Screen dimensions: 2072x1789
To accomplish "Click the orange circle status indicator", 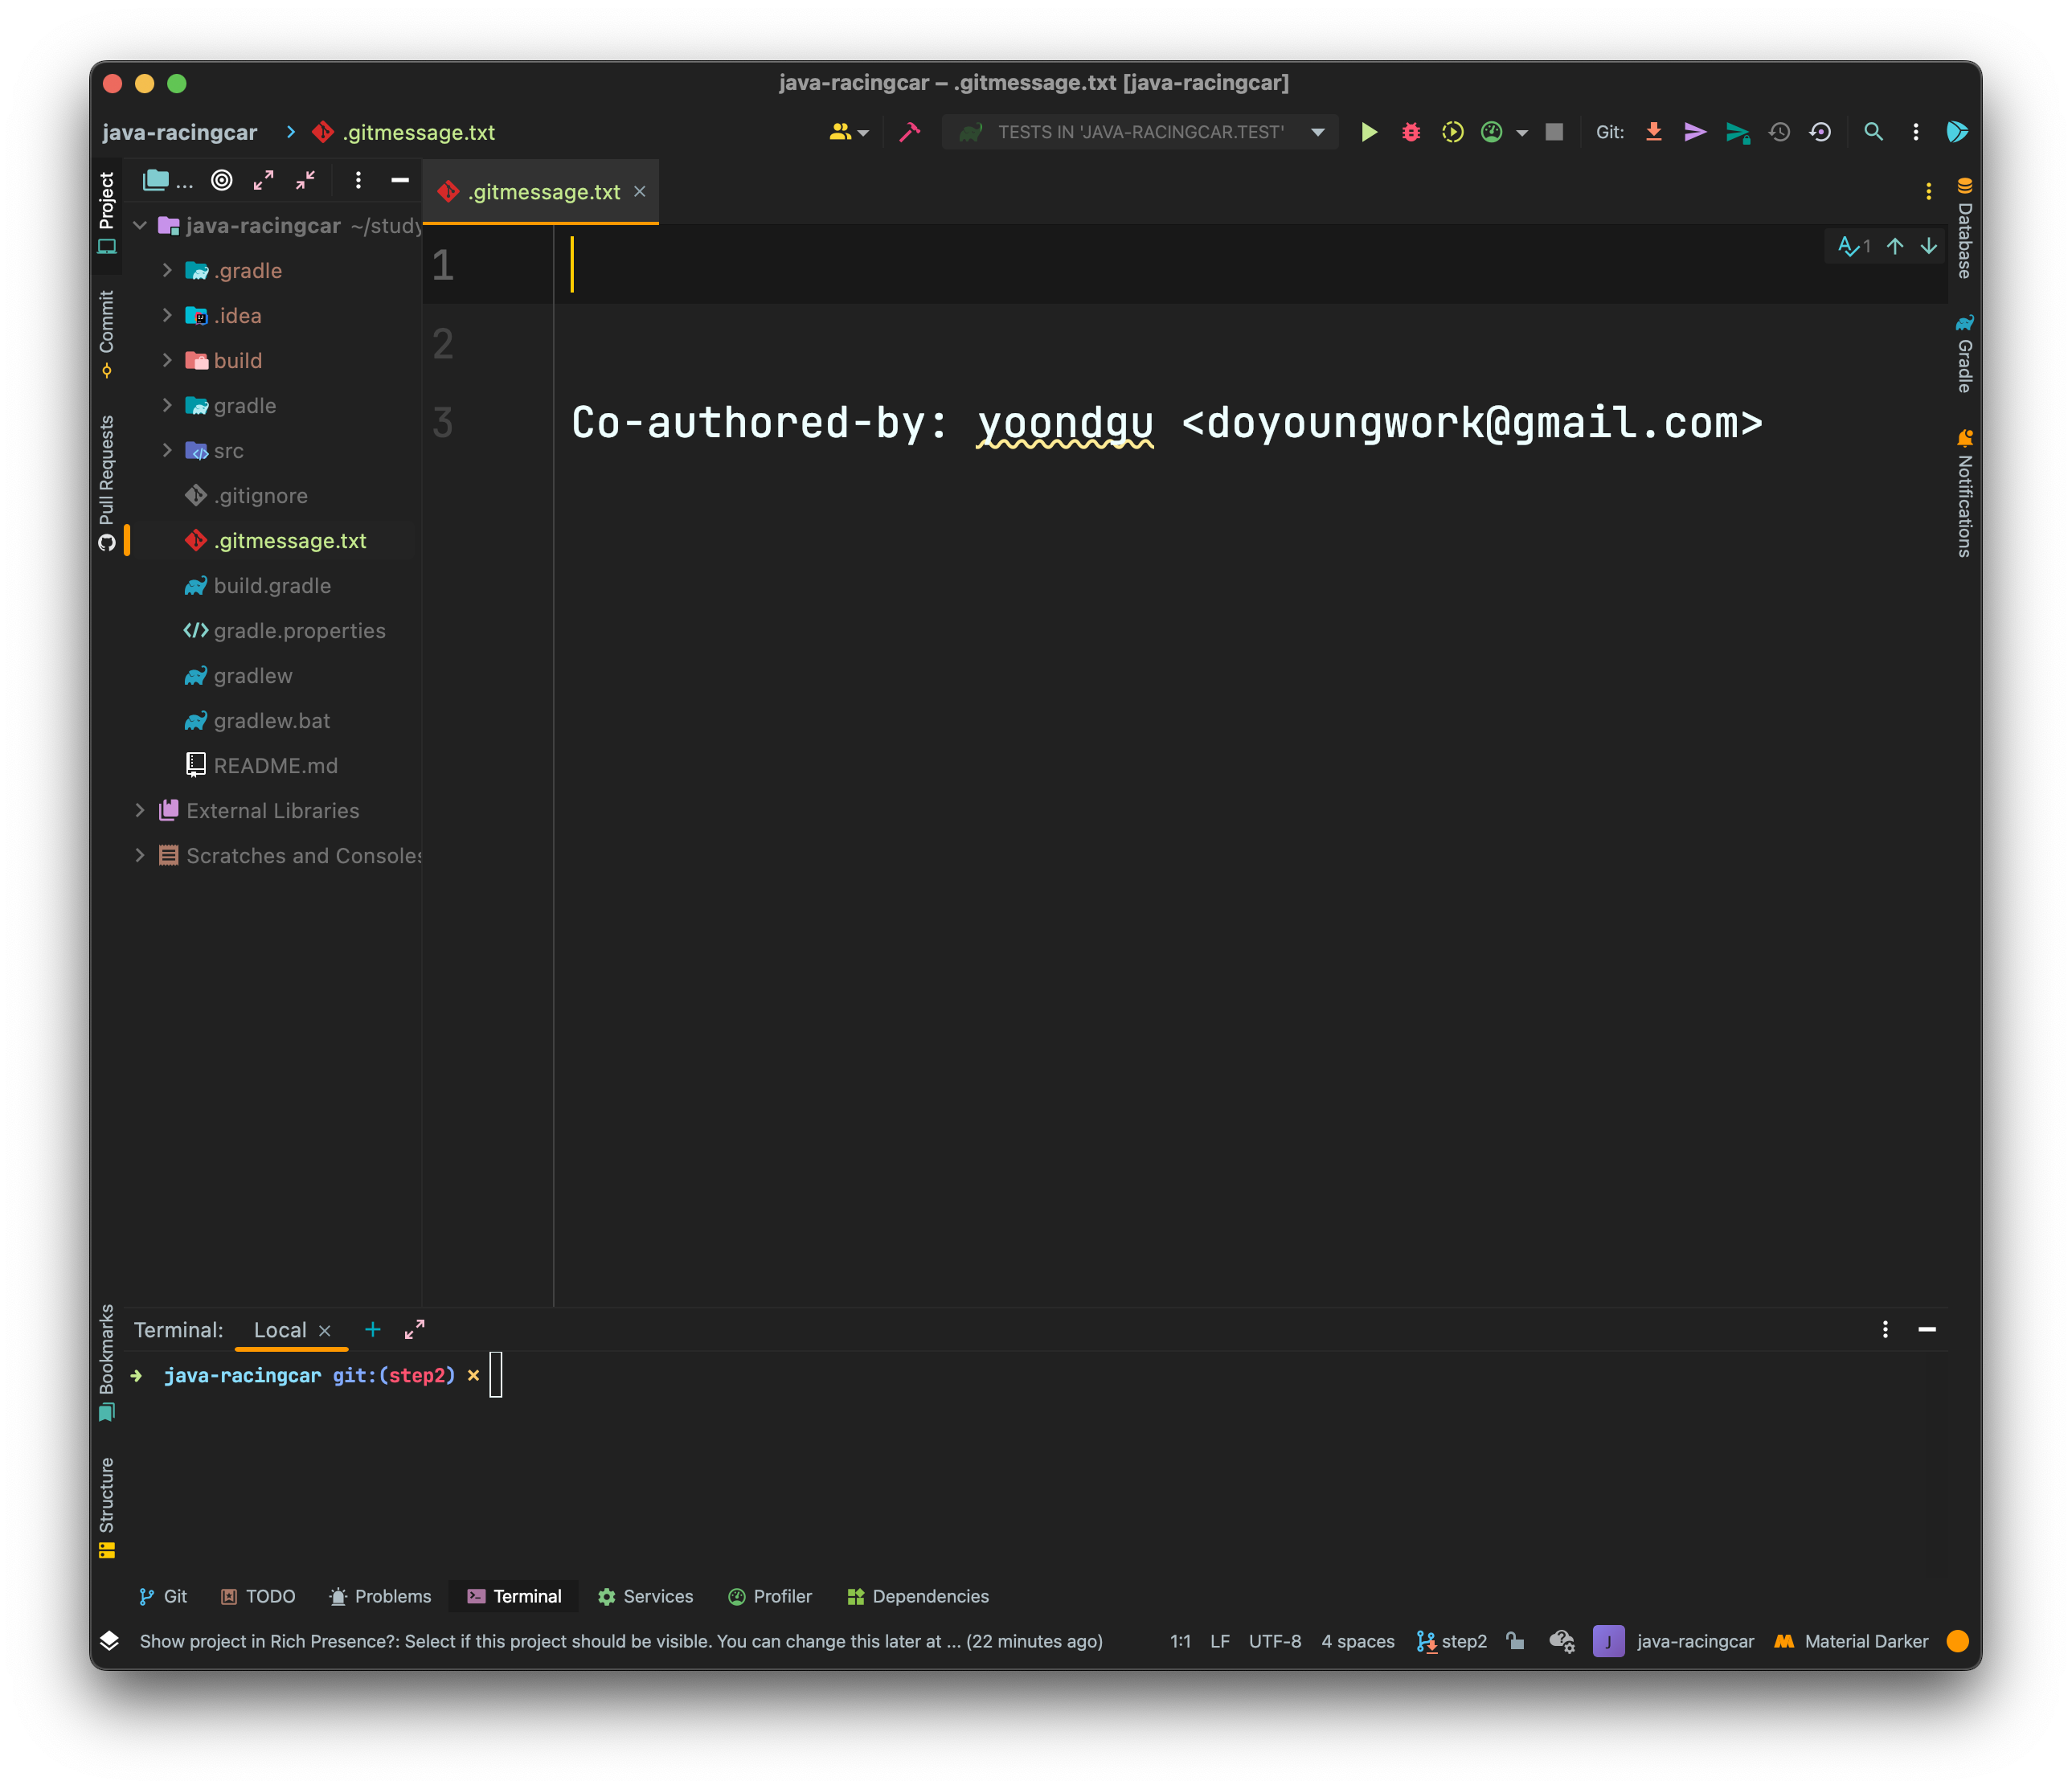I will [1957, 1641].
